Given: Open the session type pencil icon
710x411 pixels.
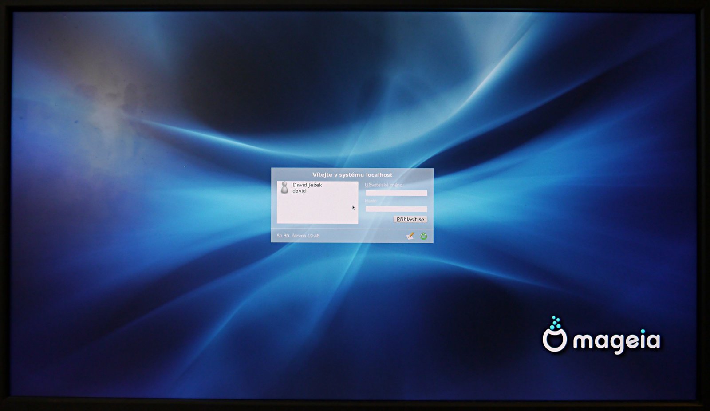Looking at the screenshot, I should click(x=410, y=236).
